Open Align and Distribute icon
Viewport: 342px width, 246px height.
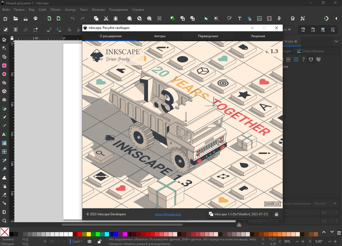coord(279,18)
